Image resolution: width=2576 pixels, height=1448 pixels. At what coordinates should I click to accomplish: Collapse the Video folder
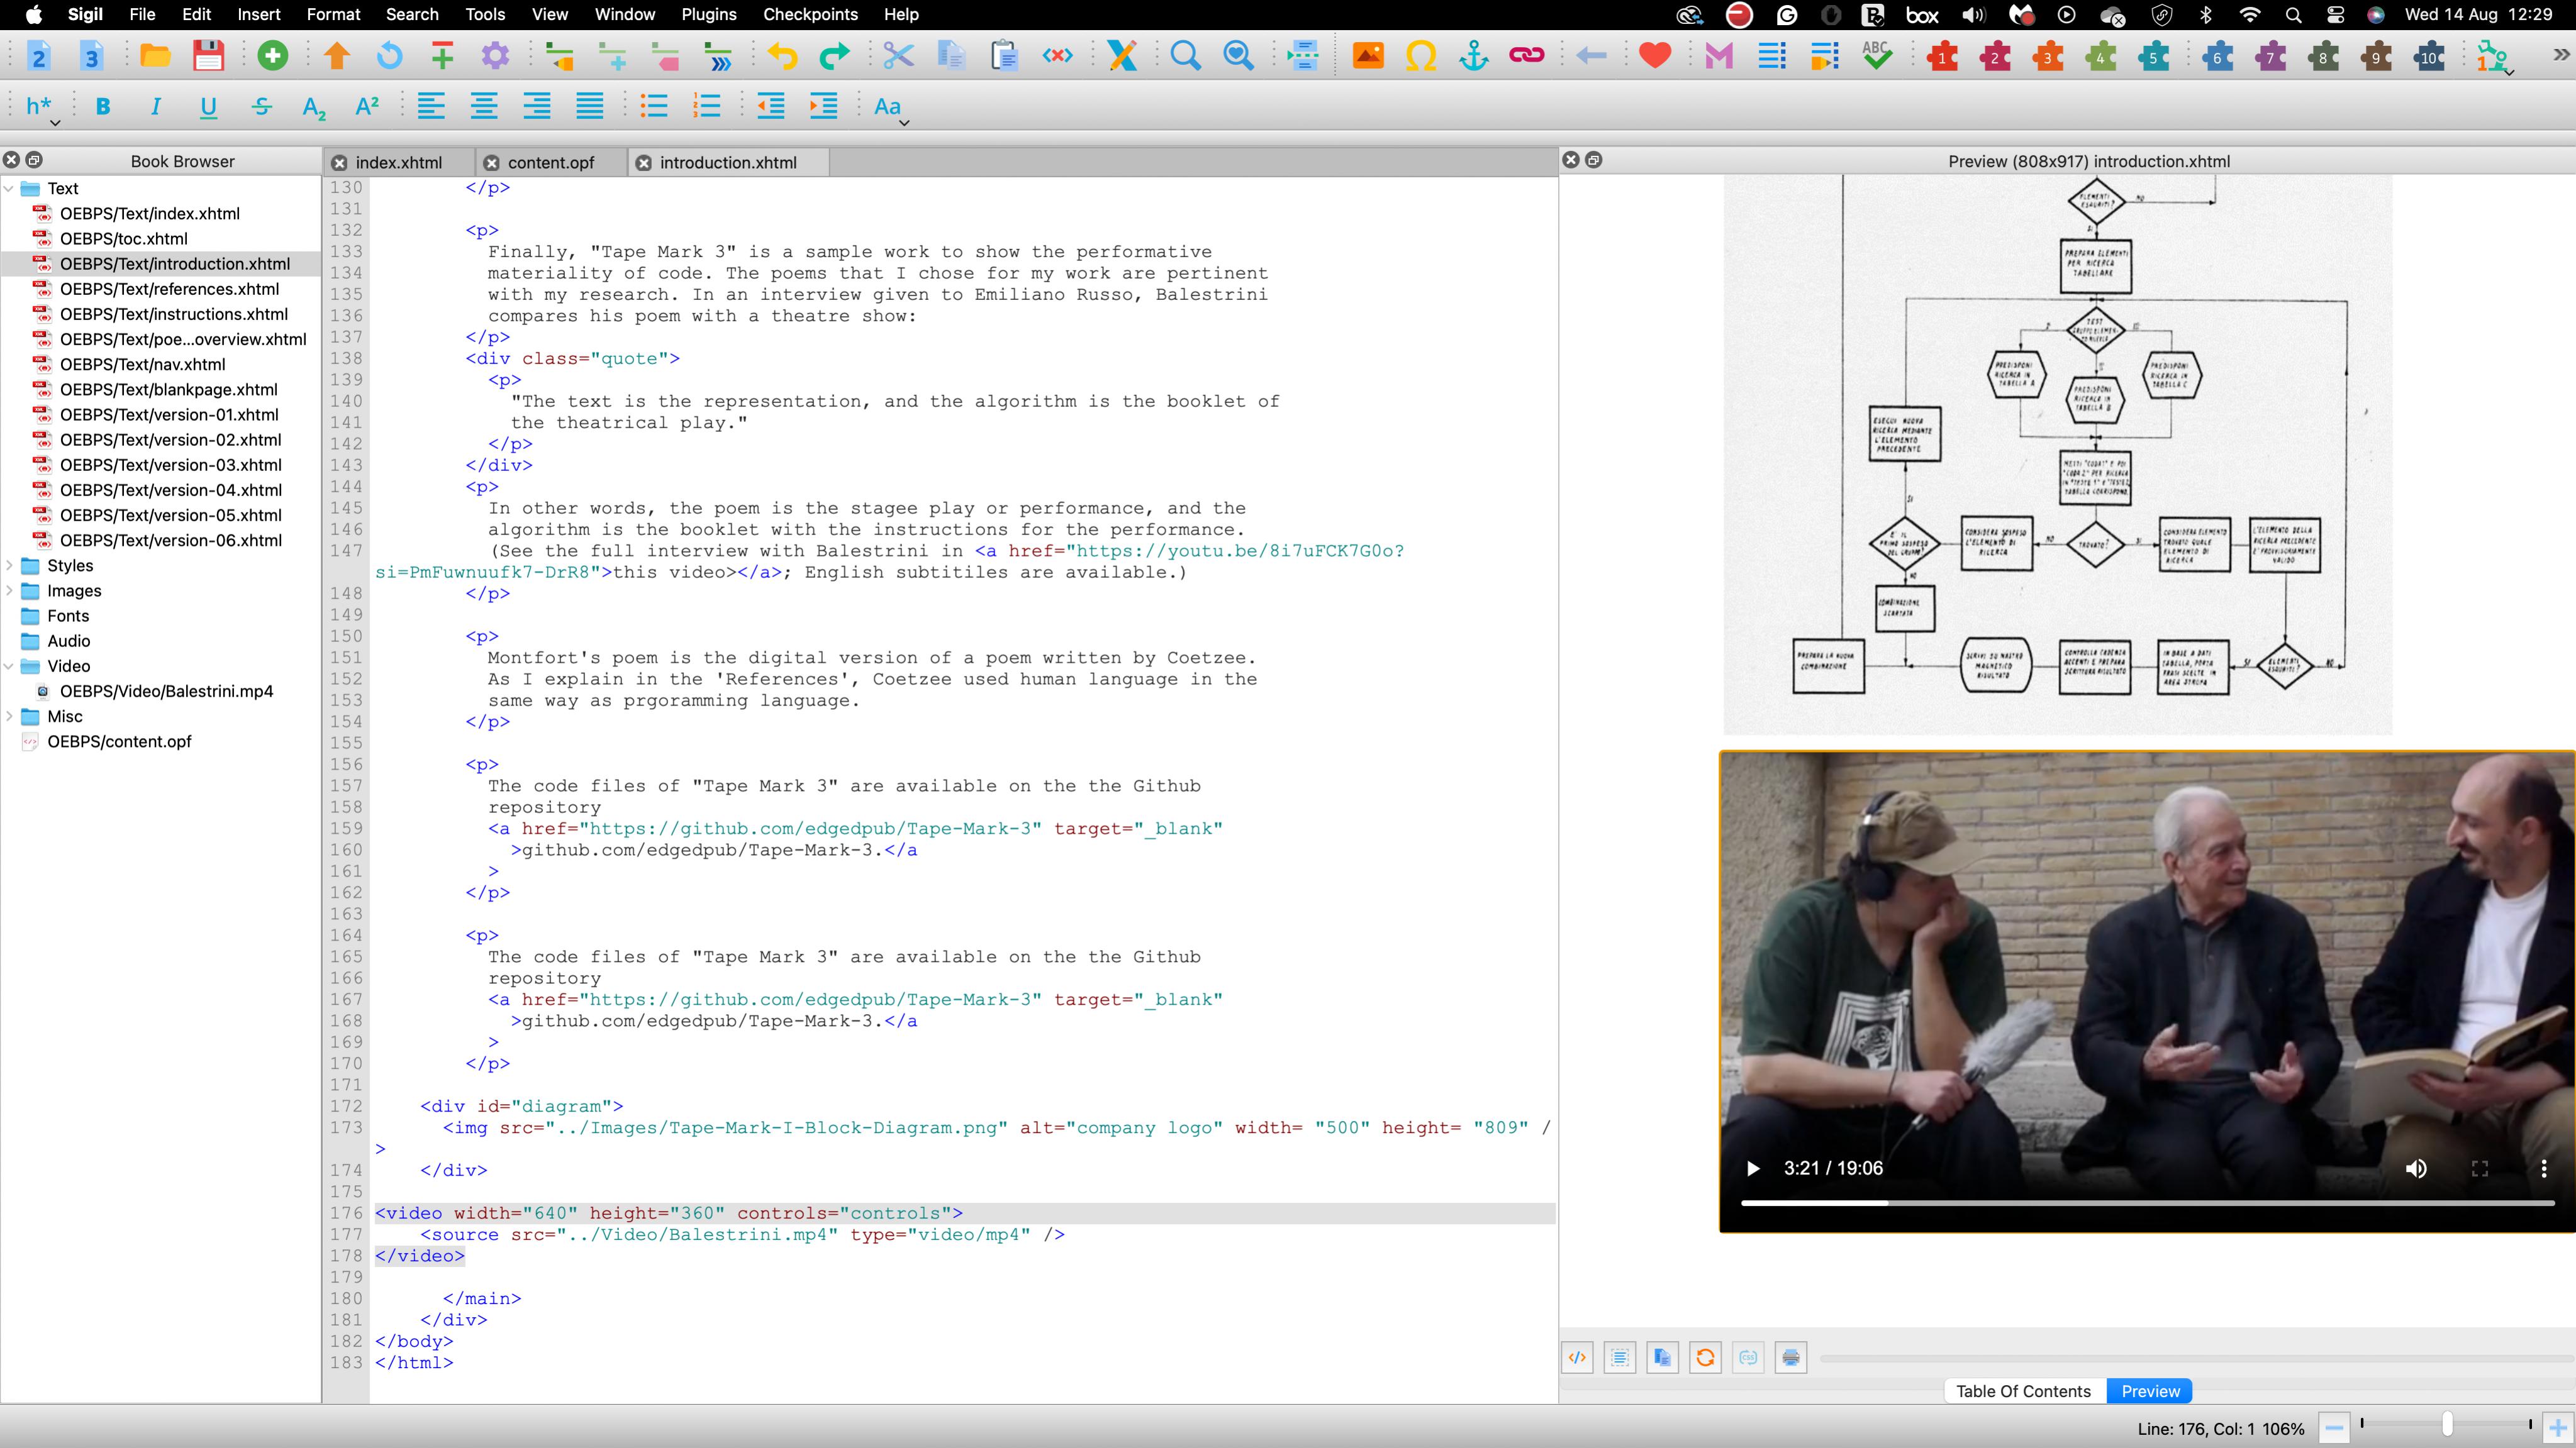[x=10, y=666]
